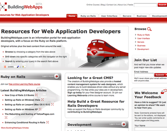Switch to the Servers tab

pyautogui.click(x=127, y=16)
